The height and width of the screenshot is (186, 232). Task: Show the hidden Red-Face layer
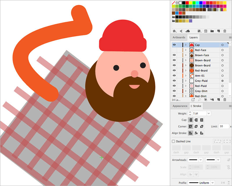[x=174, y=50]
